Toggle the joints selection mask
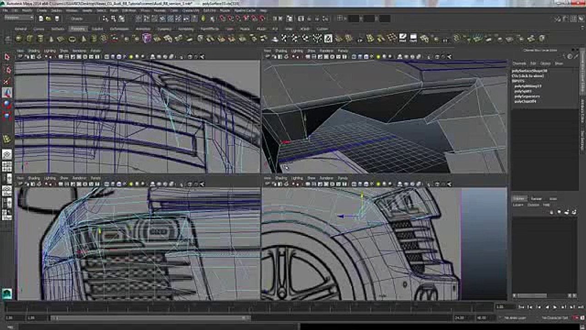The height and width of the screenshot is (330, 586). coord(146,18)
